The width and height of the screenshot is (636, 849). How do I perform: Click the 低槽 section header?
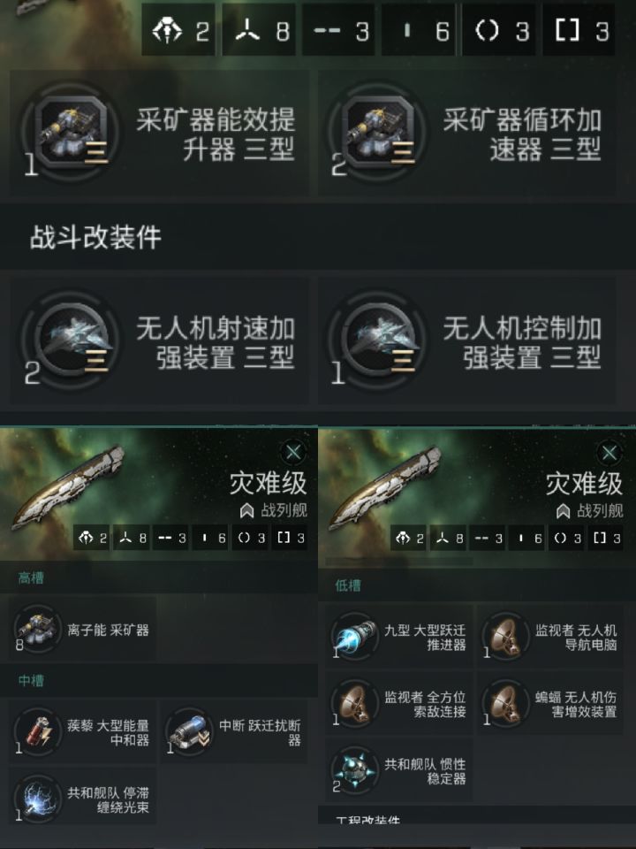point(348,585)
